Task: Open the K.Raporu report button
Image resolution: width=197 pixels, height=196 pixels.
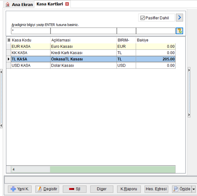Action: click(129, 189)
